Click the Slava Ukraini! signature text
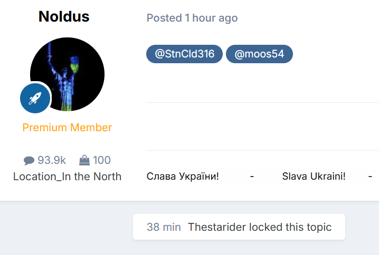The image size is (379, 255). [314, 176]
